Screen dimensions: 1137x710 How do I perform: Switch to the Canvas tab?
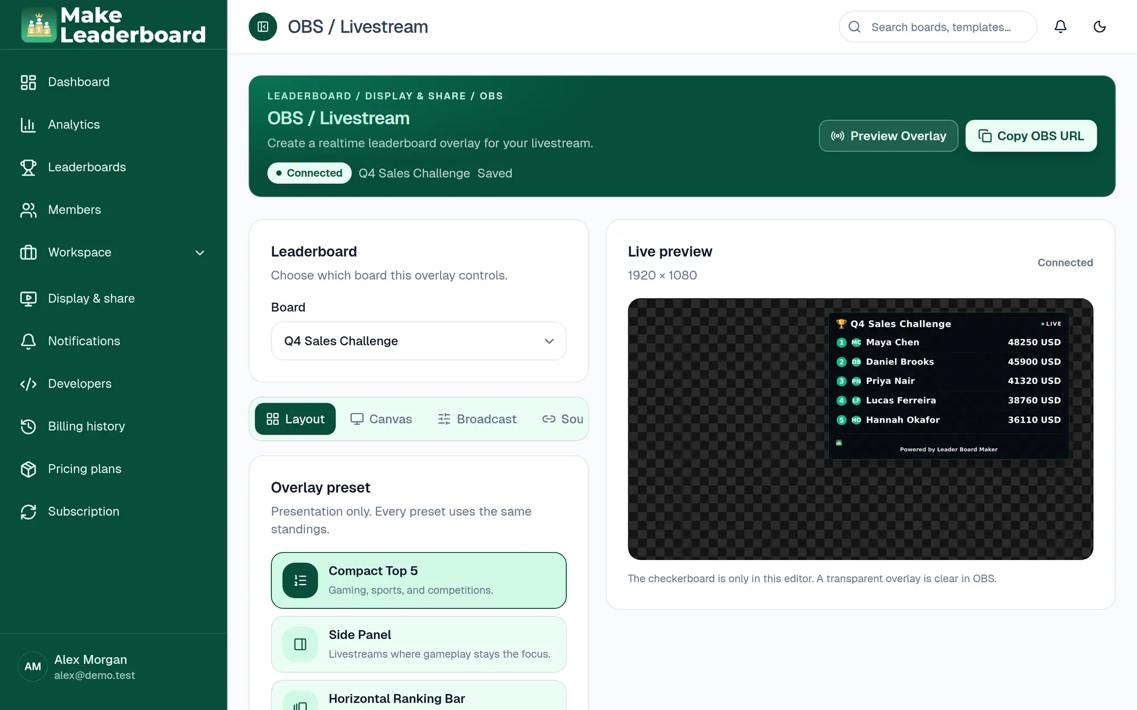pyautogui.click(x=381, y=419)
